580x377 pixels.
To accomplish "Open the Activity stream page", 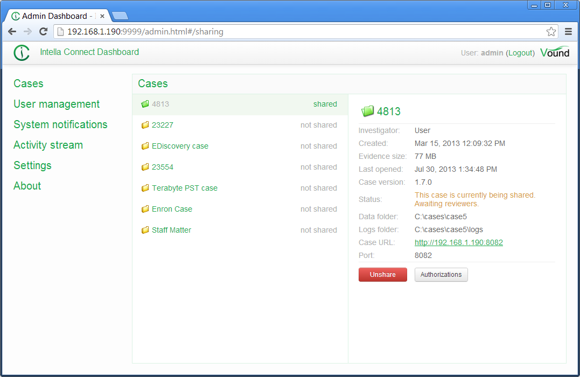I will (x=48, y=145).
